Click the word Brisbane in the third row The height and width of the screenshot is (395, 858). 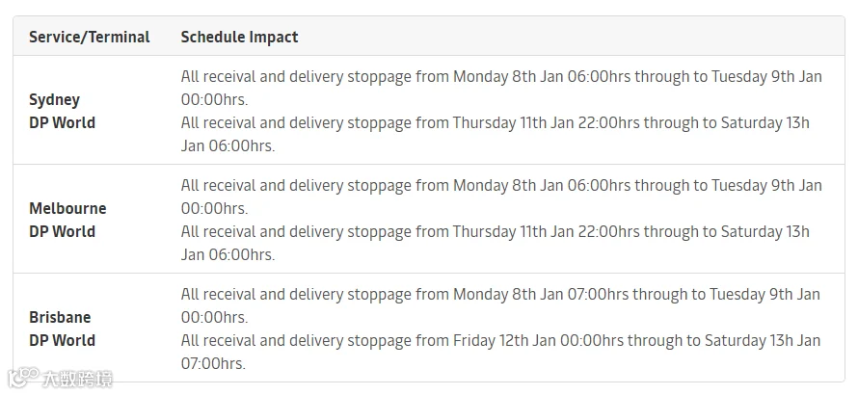[60, 317]
